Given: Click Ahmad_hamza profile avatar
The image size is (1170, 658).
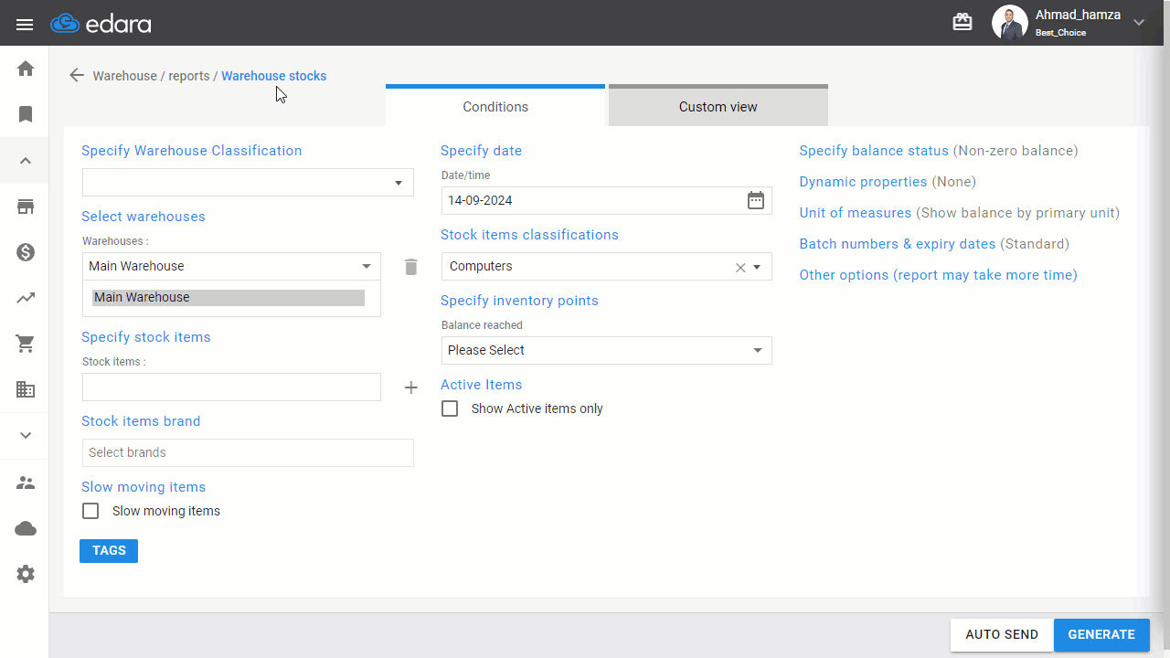Looking at the screenshot, I should [x=1009, y=23].
